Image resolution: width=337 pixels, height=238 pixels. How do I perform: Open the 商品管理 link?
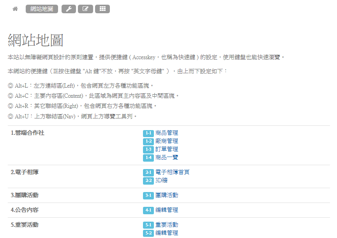pyautogui.click(x=166, y=133)
